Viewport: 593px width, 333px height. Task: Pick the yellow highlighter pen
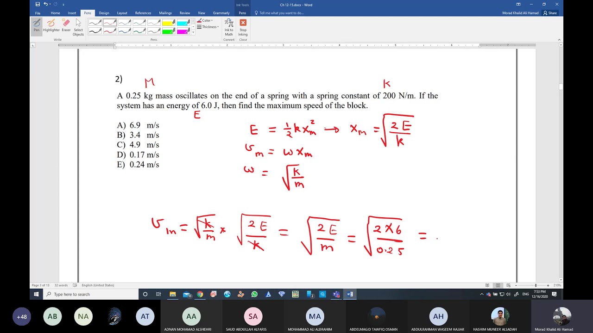tap(169, 22)
